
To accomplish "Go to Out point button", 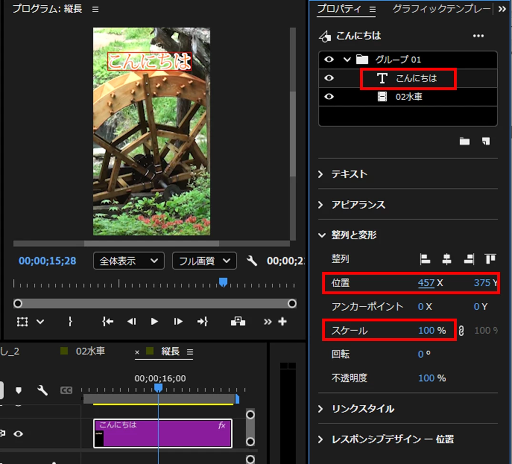I will tap(203, 321).
